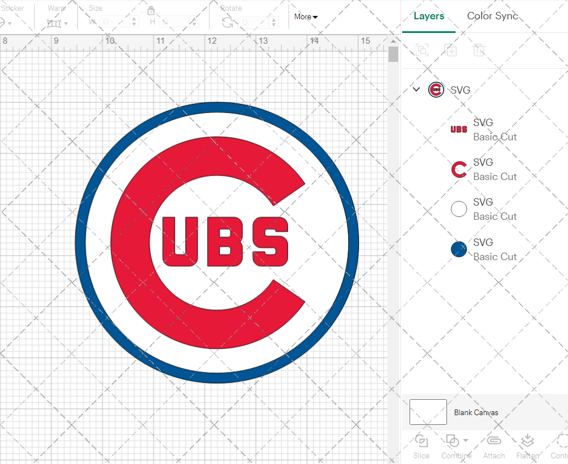The image size is (568, 464).
Task: Click the Duplicate layer icon
Action: coord(451,49)
